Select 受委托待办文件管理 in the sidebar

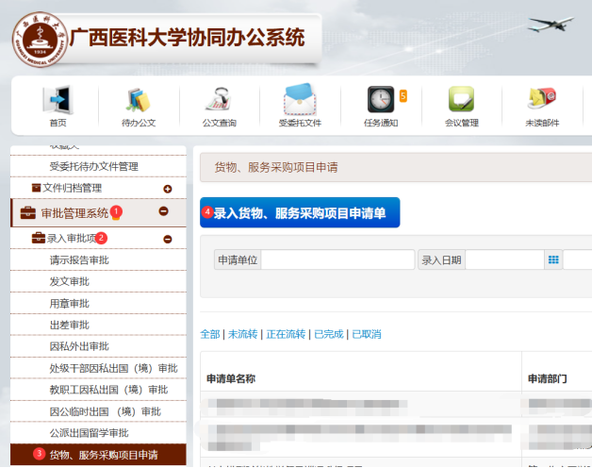[93, 166]
